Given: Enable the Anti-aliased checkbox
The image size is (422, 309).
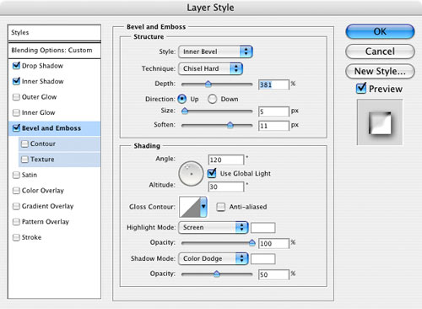Looking at the screenshot, I should pos(220,207).
